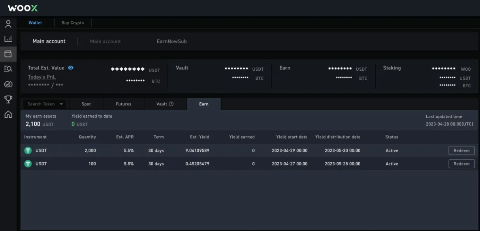
Task: Redeem the 100 USDT earn position
Action: pos(461,163)
